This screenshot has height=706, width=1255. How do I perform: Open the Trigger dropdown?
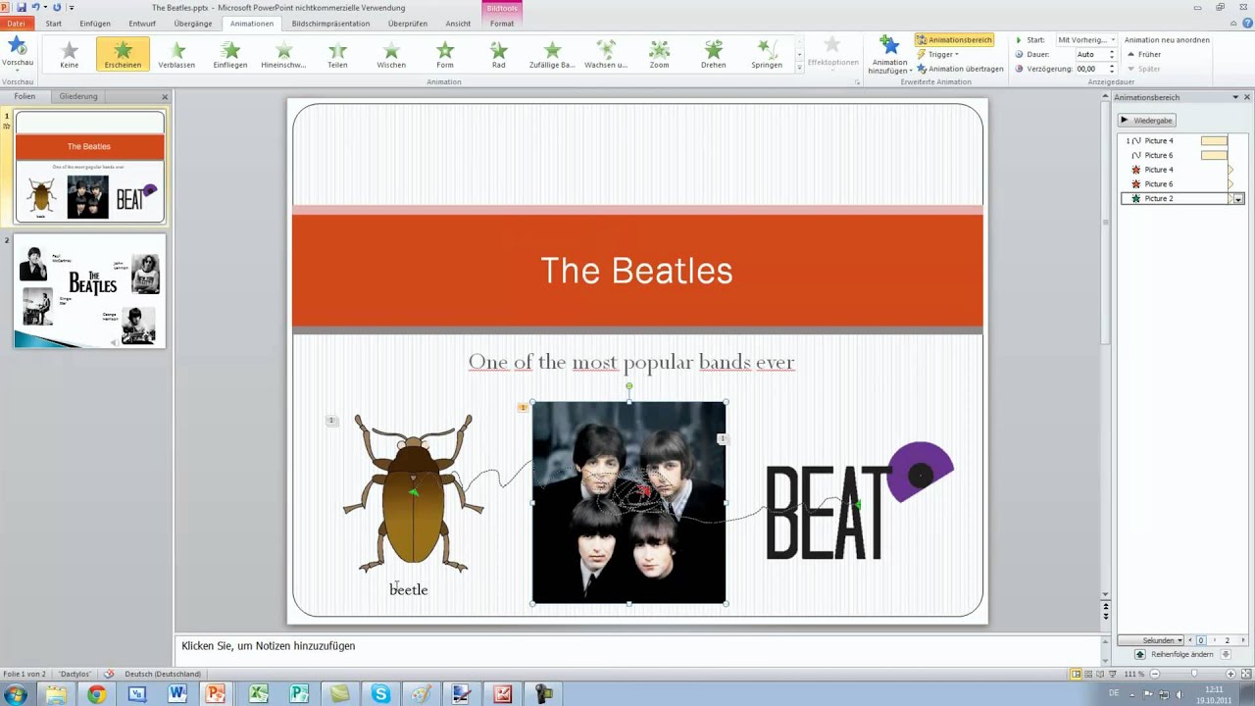937,54
